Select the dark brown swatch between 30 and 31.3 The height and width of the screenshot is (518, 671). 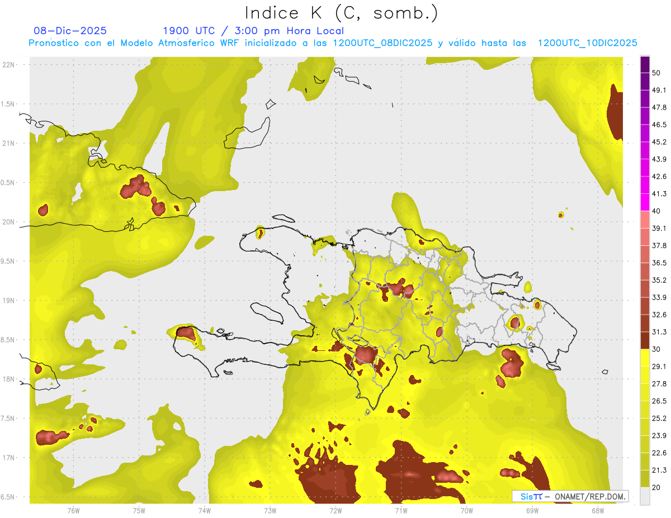[x=645, y=341]
